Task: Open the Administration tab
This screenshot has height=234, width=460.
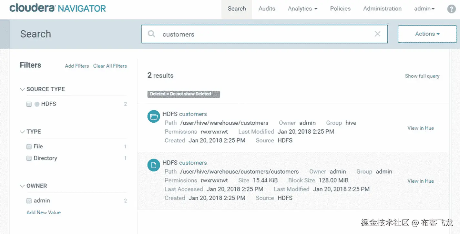Action: (382, 9)
